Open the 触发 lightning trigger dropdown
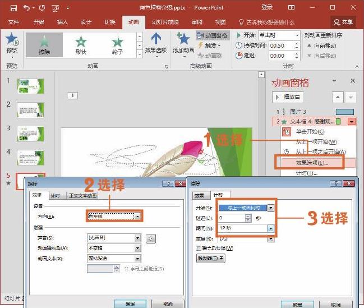364x308 pixels. point(210,45)
